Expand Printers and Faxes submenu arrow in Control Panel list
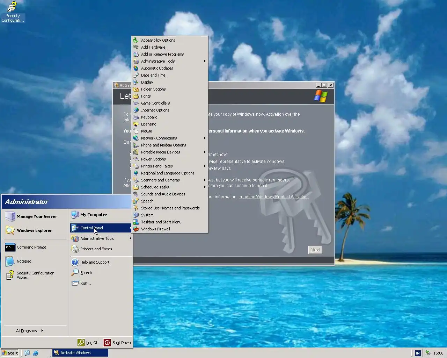The image size is (447, 358). [205, 166]
